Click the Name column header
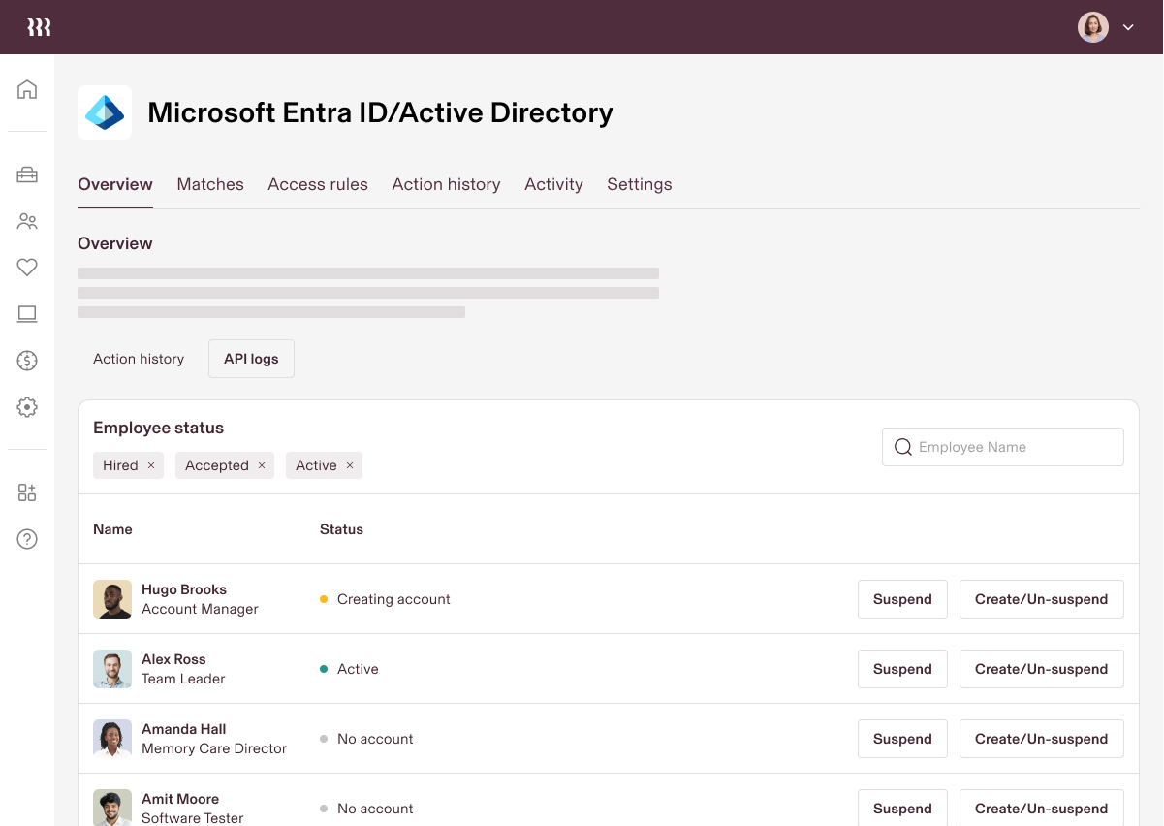The image size is (1164, 826). point(112,529)
